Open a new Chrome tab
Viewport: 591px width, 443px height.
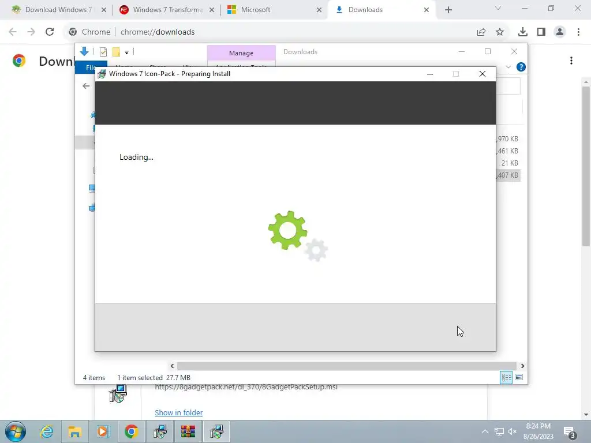pos(448,10)
